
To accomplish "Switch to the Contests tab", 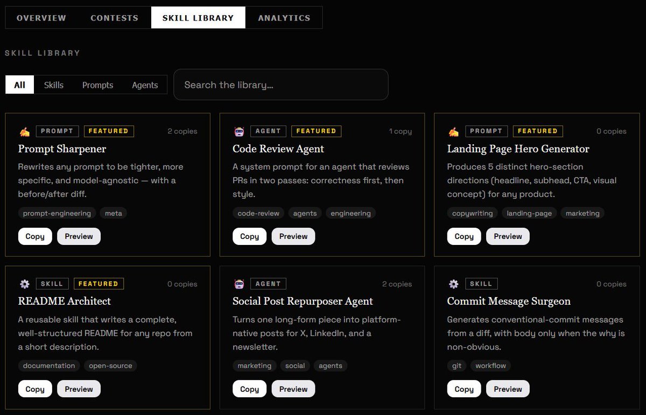I will point(114,18).
